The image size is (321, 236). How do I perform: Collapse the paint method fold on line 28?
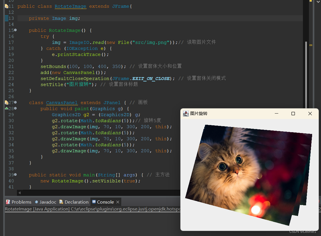point(15,108)
